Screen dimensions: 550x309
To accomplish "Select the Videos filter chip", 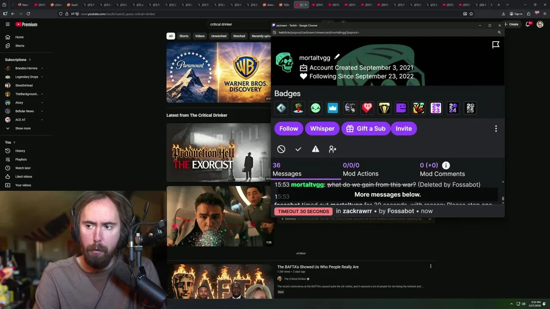I will (200, 36).
